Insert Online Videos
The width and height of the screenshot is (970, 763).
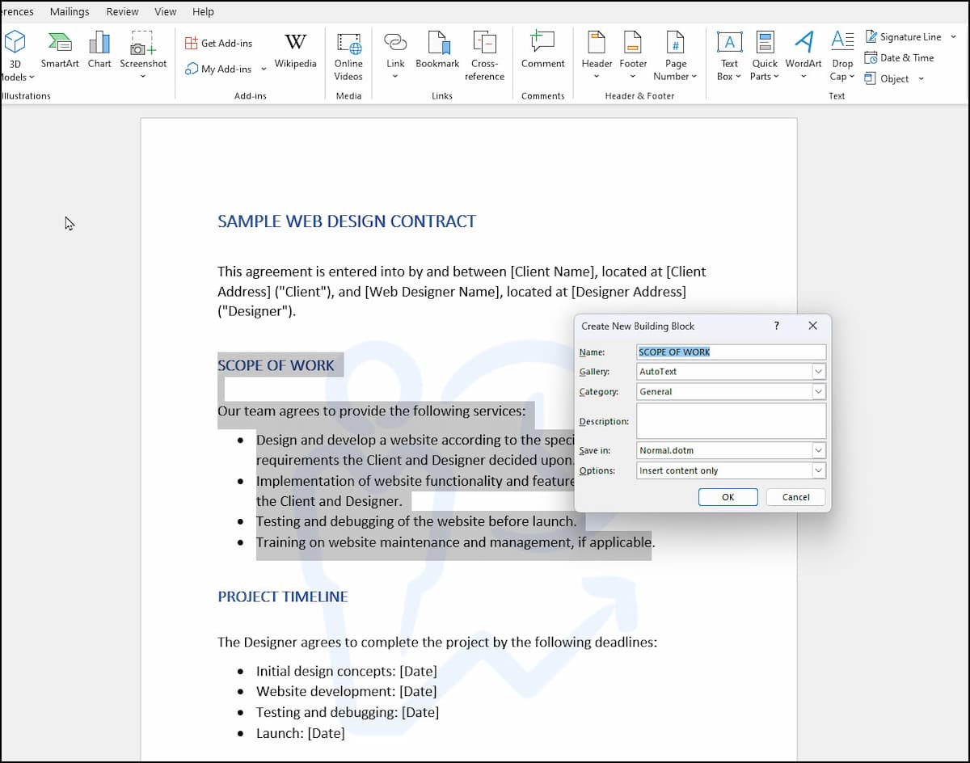point(348,56)
